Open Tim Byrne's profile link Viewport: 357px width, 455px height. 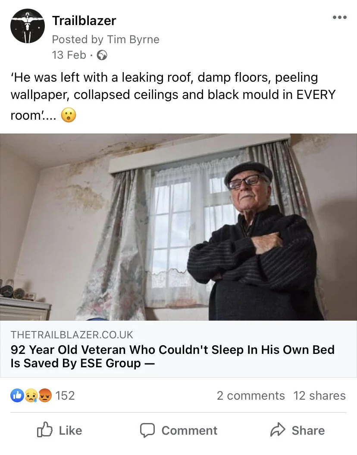click(x=133, y=39)
